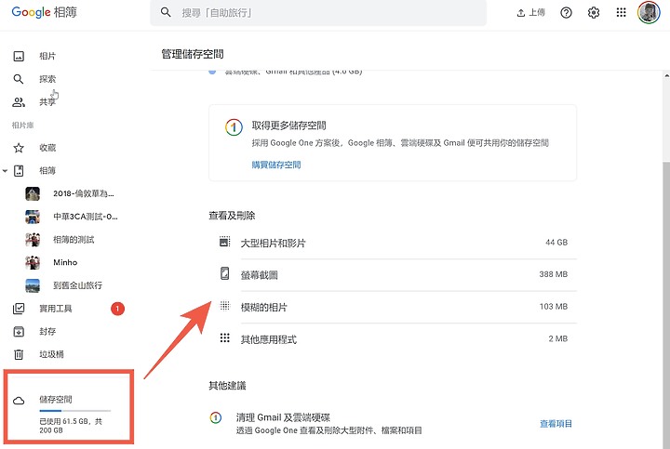Screen dimensions: 670x449
Task: Open the 2018-倫敦華為... album thumbnail
Action: click(x=33, y=193)
